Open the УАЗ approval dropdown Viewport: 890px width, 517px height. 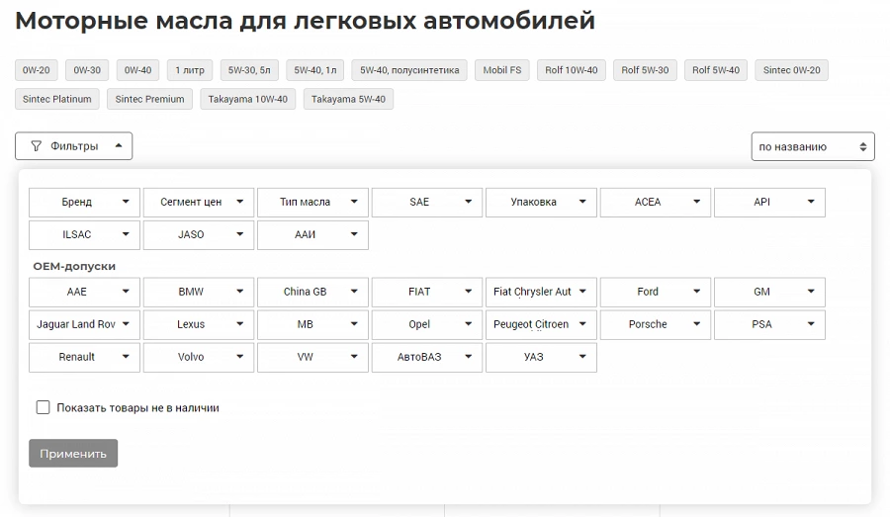542,358
